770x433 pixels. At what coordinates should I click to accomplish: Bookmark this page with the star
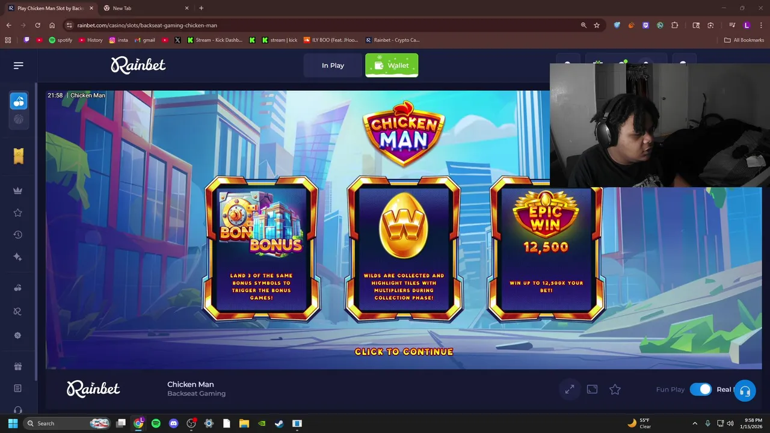(597, 25)
